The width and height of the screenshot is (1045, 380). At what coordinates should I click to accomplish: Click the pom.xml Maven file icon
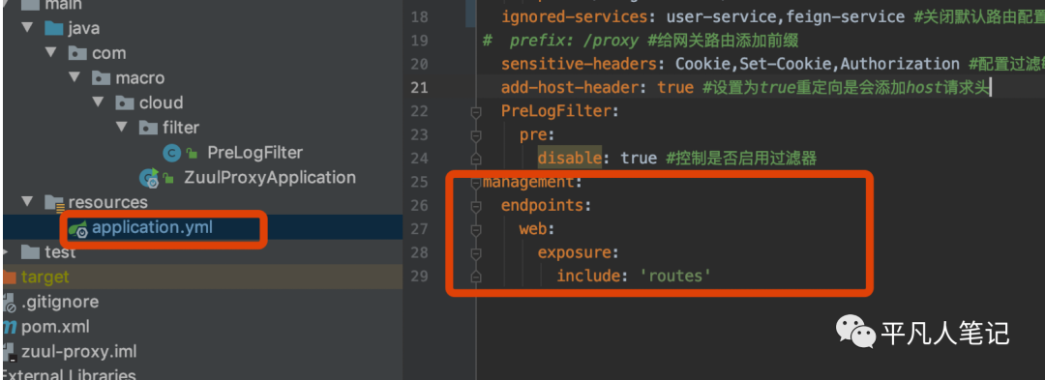tap(9, 327)
